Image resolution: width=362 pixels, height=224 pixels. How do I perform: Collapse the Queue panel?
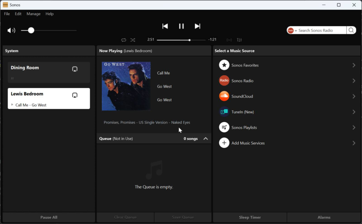coord(206,138)
